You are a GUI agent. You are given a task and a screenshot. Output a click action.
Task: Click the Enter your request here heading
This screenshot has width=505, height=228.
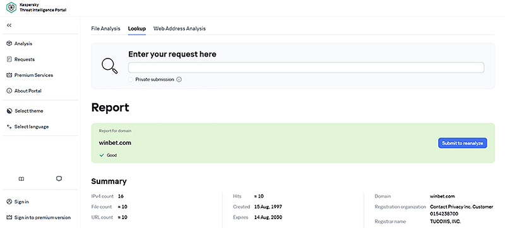coord(172,54)
